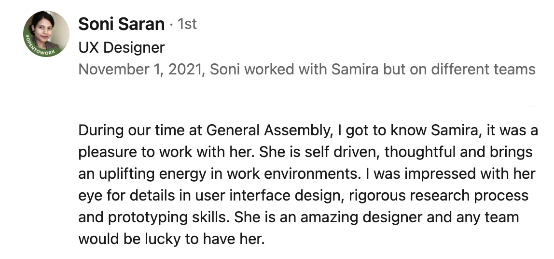Click the #OPENTOWORK banner on the avatar
This screenshot has height=259, width=554.
[38, 49]
